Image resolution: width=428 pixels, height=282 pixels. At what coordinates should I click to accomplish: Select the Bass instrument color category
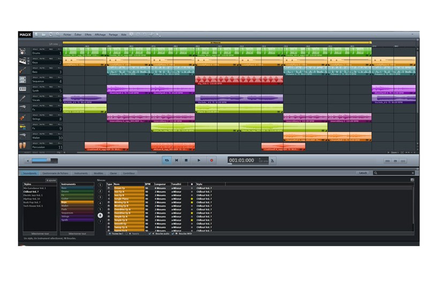click(x=77, y=188)
